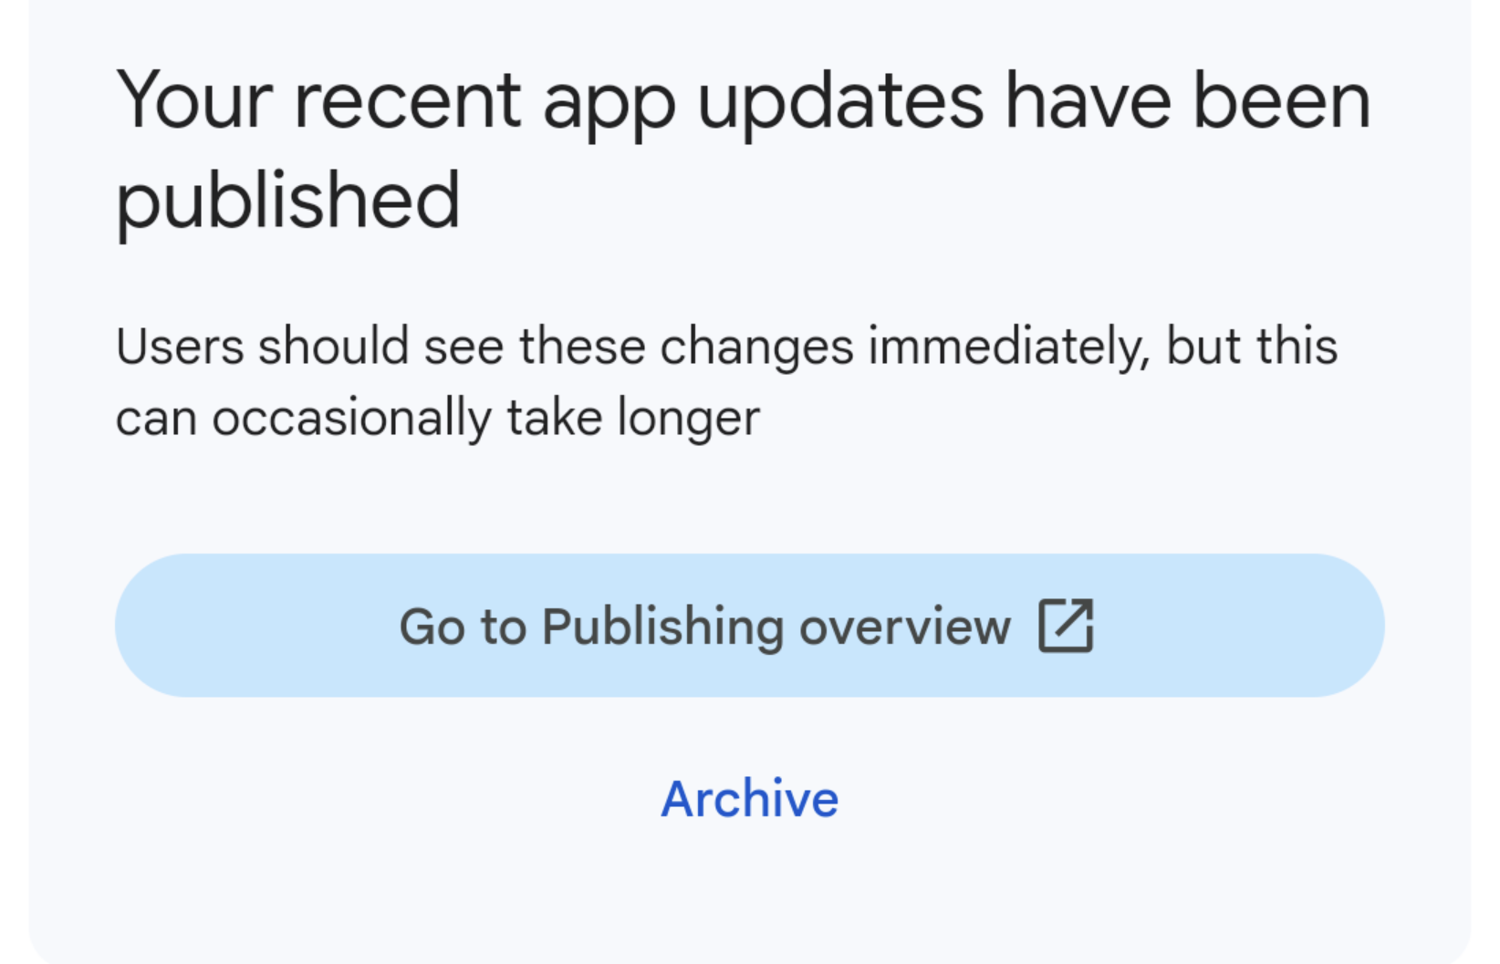Click the 'can occasionally take longer' text
The height and width of the screenshot is (964, 1500).
point(438,420)
